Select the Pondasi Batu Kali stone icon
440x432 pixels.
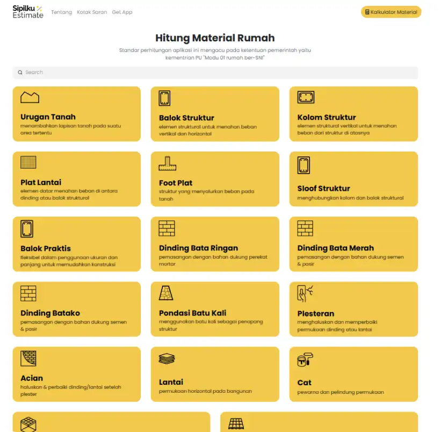(x=166, y=293)
